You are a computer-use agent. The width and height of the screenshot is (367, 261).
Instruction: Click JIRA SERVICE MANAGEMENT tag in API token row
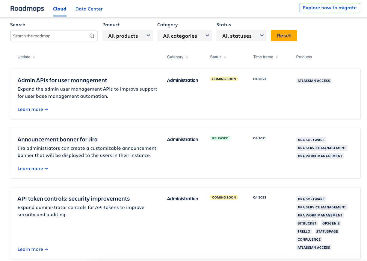(x=322, y=207)
